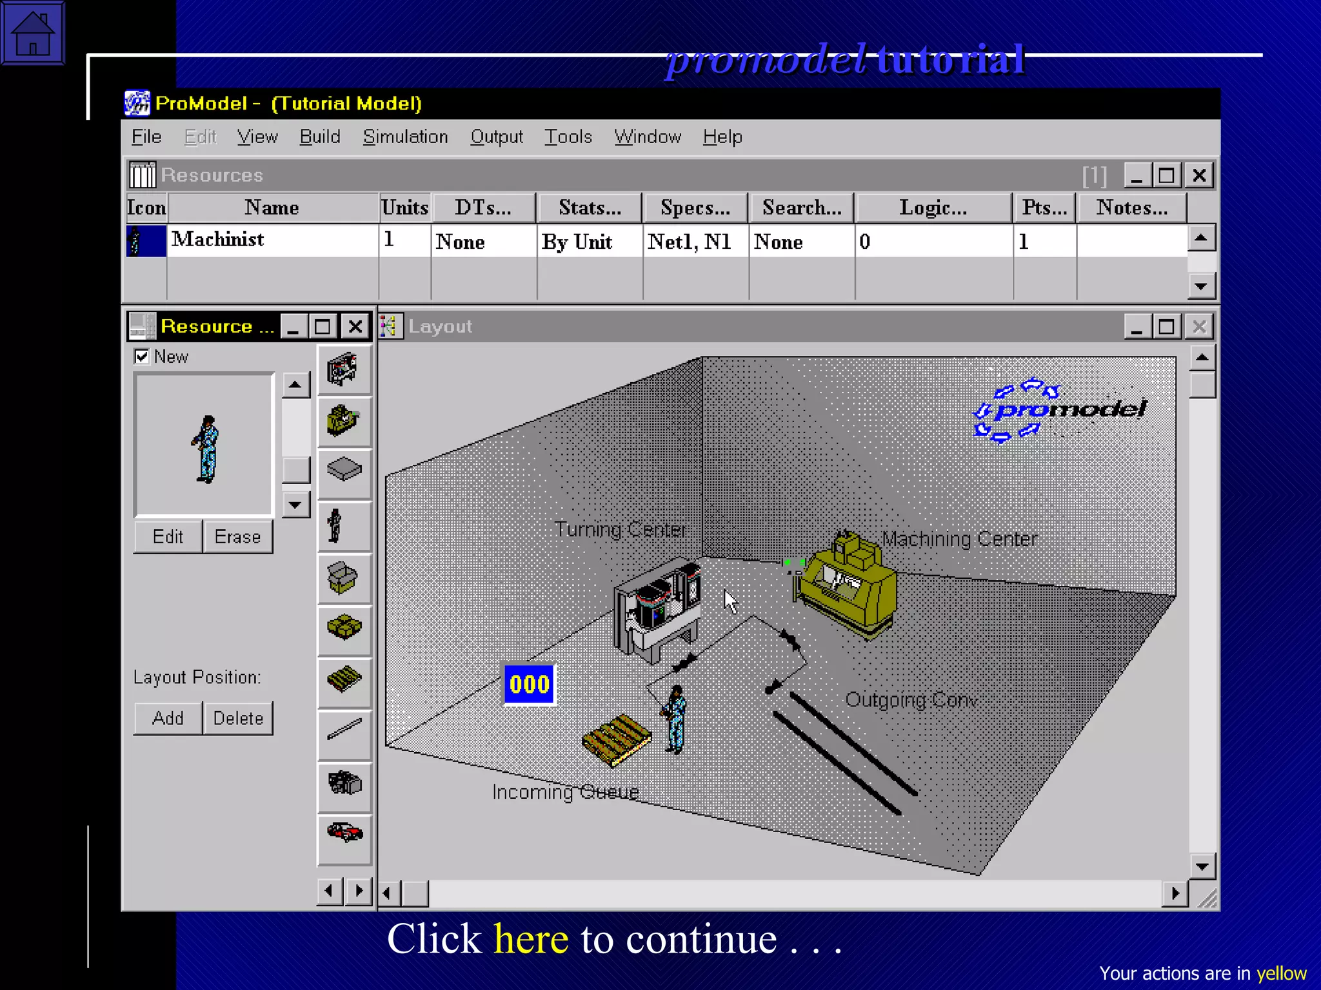Image resolution: width=1321 pixels, height=990 pixels.
Task: Click the ProModel application title icon
Action: click(137, 103)
